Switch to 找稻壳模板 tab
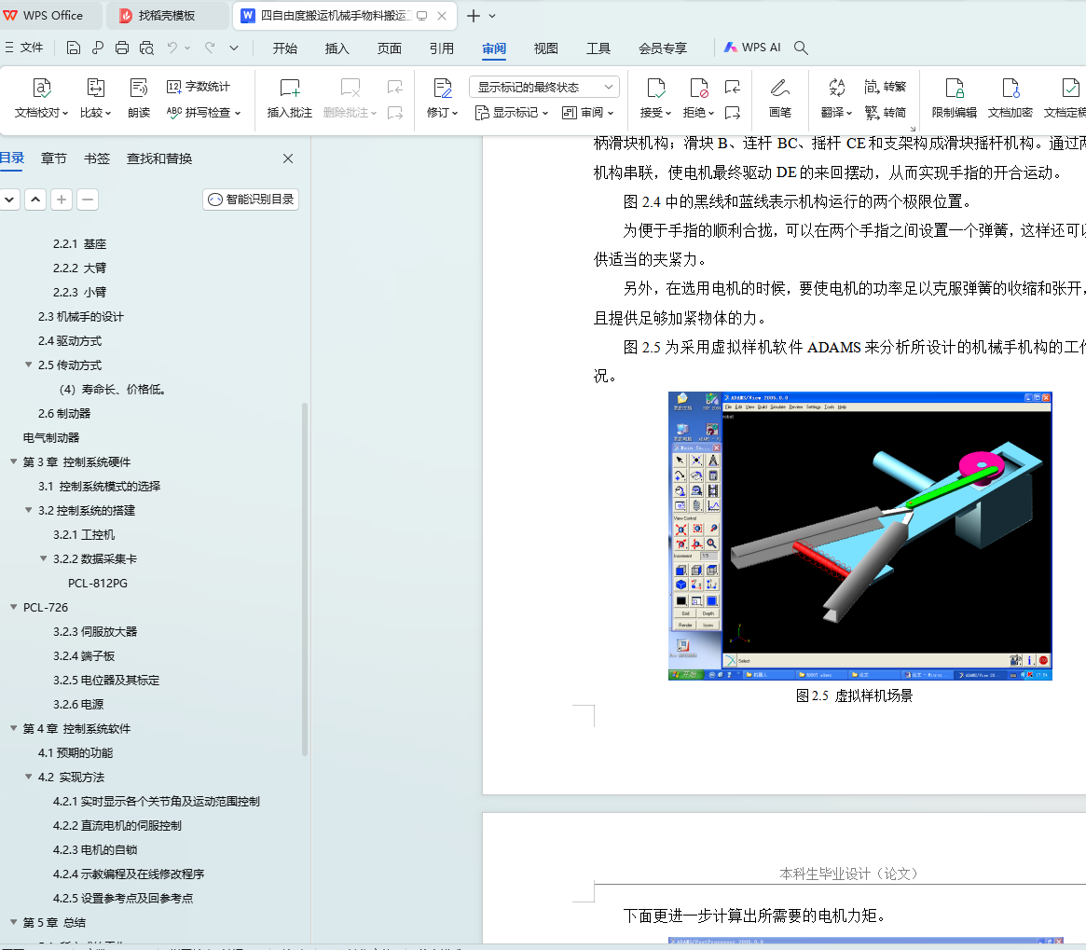Screen dimensions: 1086x950 click(x=167, y=15)
